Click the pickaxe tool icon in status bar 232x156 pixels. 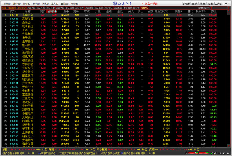(186, 153)
